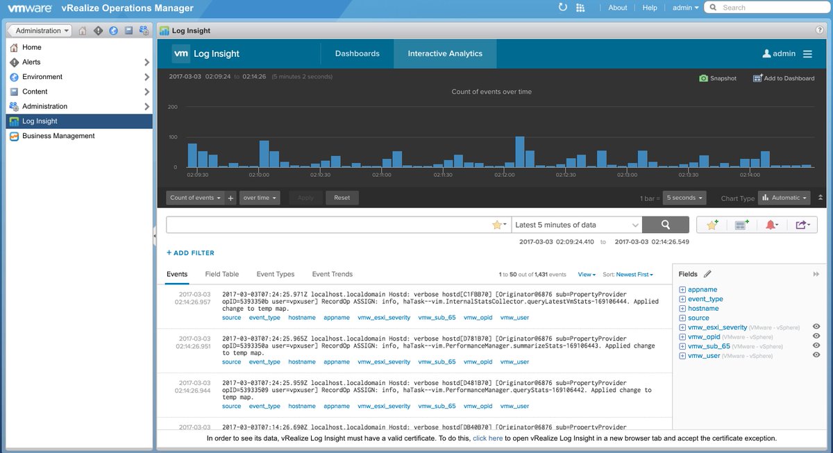Select the Field Table tab

[x=222, y=274]
